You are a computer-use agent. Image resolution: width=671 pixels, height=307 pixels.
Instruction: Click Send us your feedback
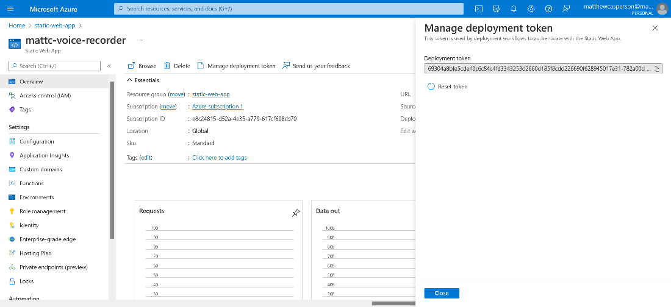pos(316,66)
